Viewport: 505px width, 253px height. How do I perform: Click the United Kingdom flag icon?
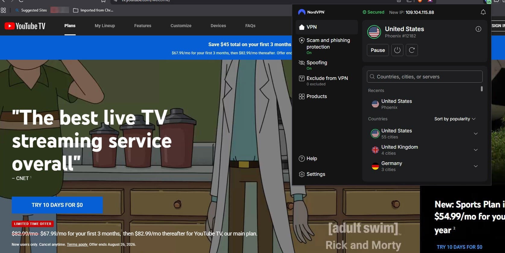coord(375,150)
